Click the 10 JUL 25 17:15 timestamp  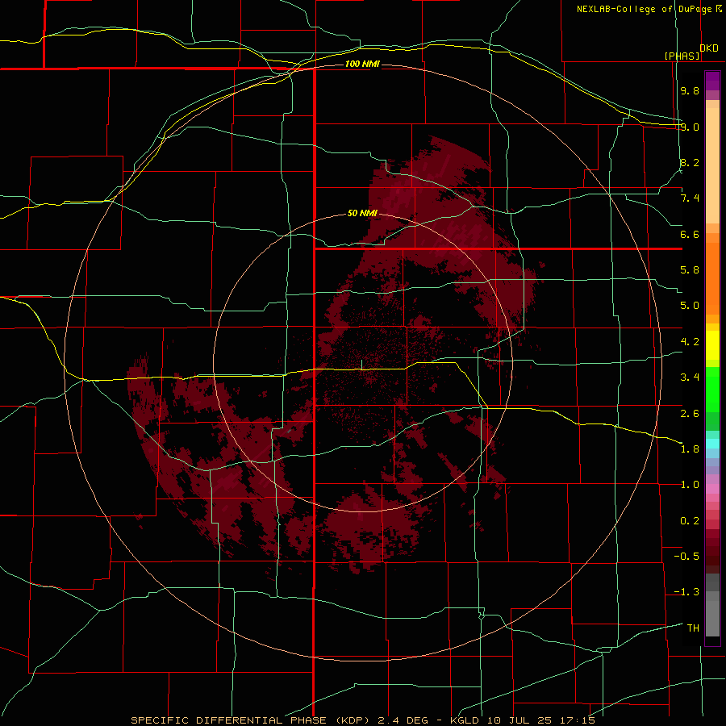pos(540,720)
